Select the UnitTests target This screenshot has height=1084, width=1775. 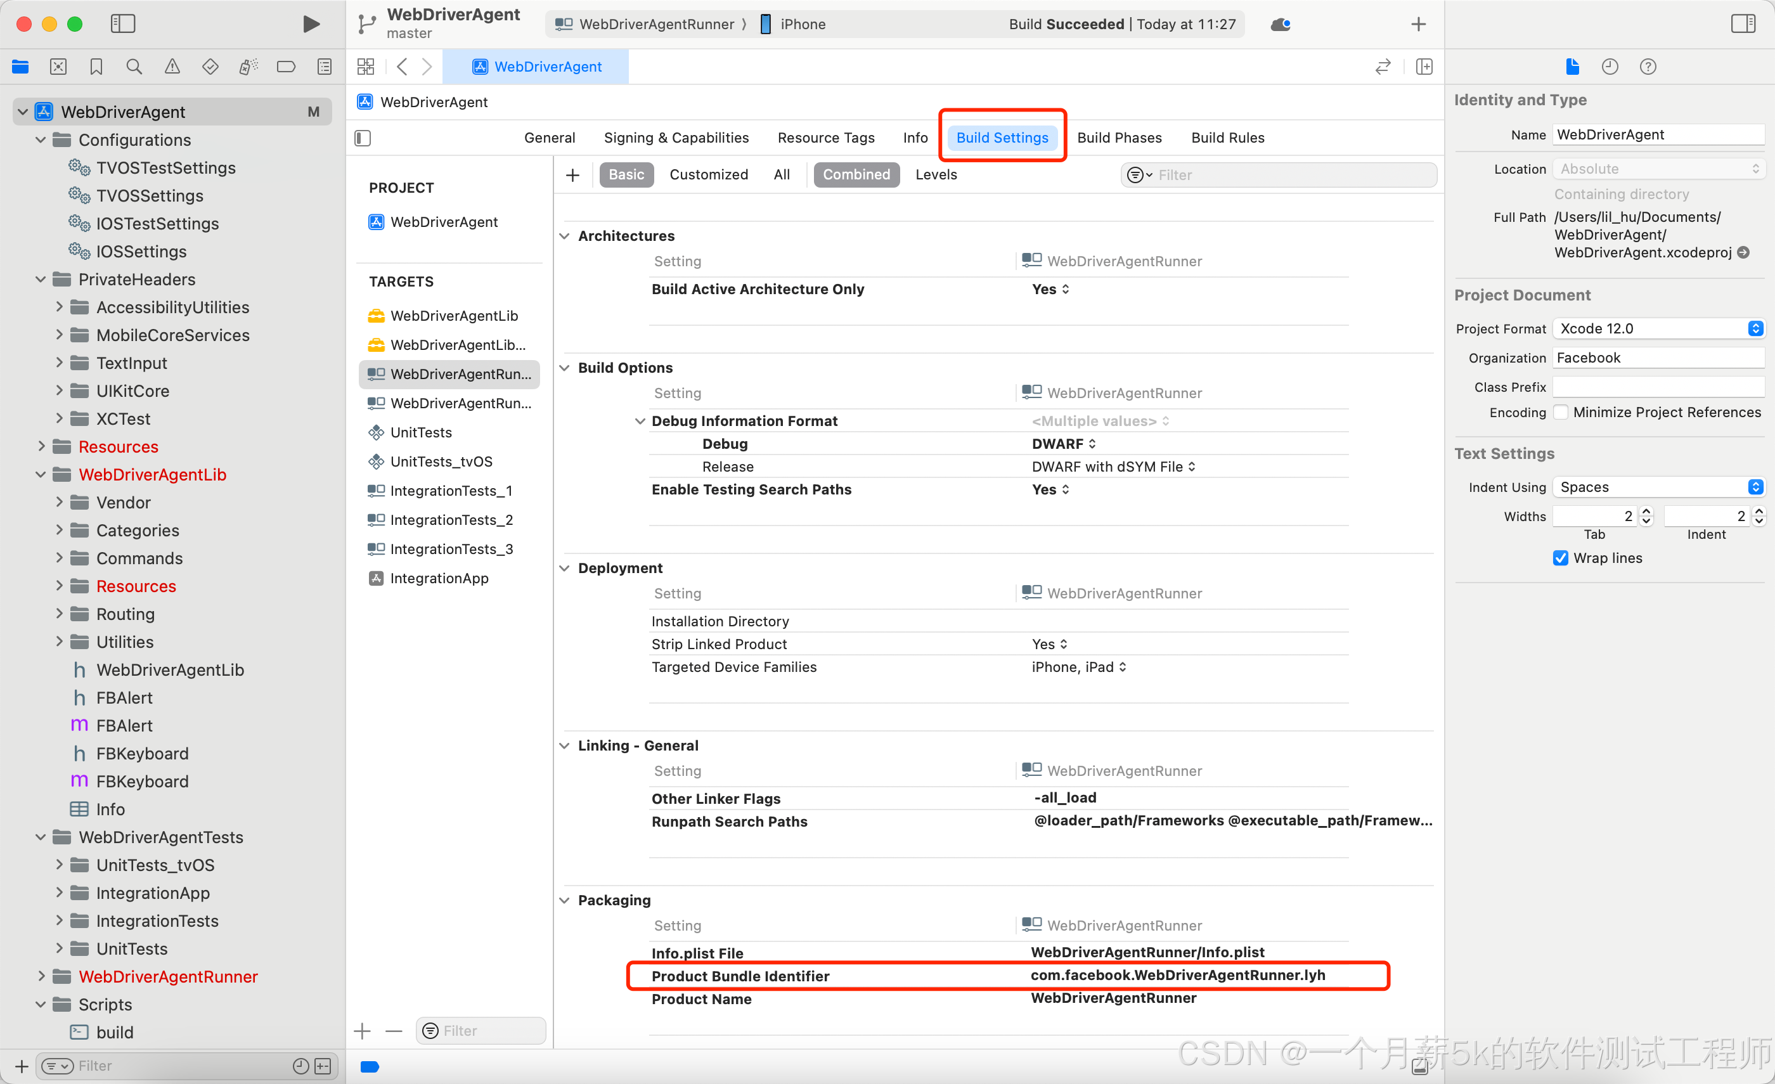click(x=449, y=432)
